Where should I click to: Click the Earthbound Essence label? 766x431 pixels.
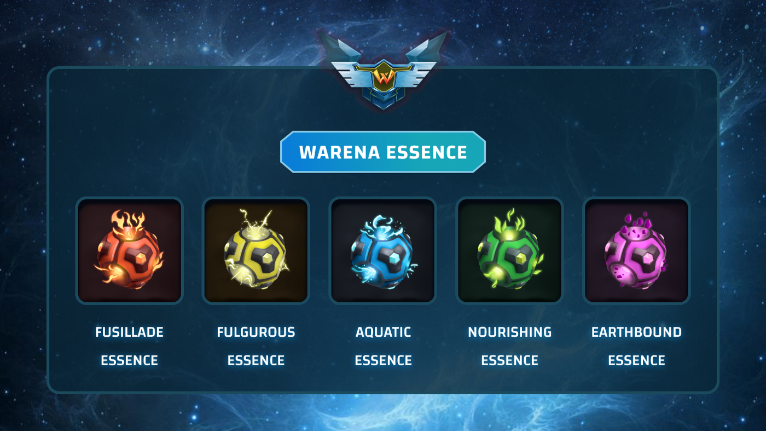[637, 346]
